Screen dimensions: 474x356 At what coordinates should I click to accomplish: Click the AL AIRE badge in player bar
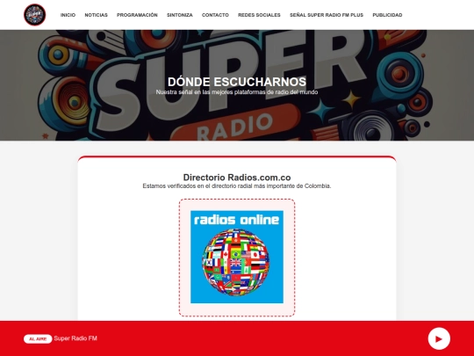[38, 338]
